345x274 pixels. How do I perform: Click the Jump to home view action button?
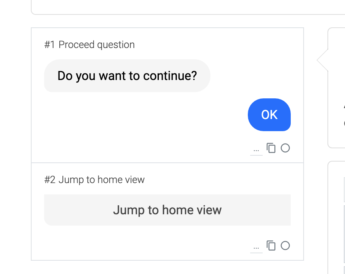[x=167, y=210]
